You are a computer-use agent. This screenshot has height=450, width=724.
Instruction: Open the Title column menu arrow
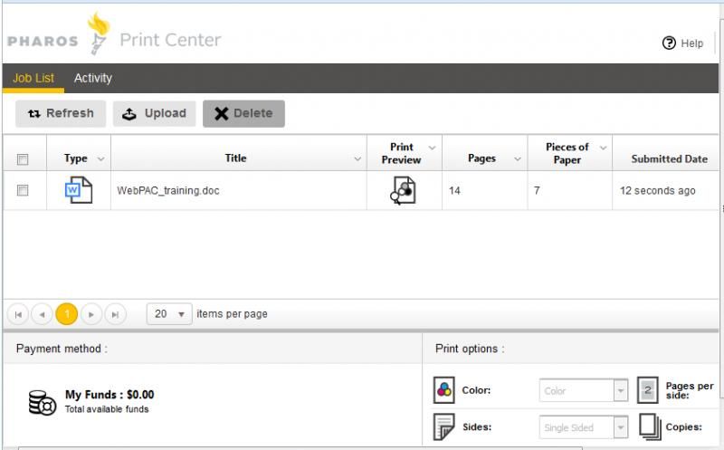point(357,159)
